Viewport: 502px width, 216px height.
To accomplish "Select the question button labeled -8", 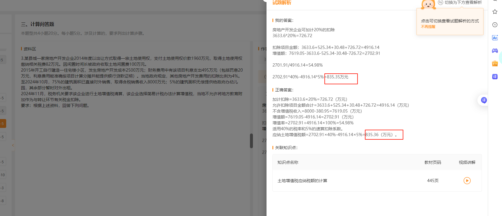I will pos(2,201).
